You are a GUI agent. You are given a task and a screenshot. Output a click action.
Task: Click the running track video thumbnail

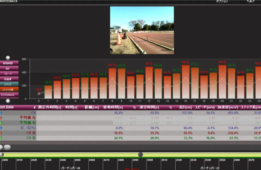pos(142,30)
